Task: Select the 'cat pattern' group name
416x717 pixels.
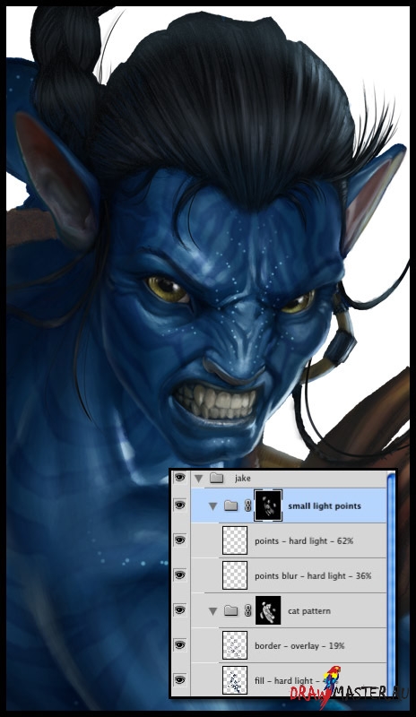Action: pos(309,611)
